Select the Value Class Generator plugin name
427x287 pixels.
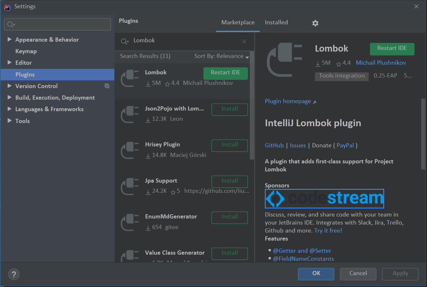tap(175, 253)
